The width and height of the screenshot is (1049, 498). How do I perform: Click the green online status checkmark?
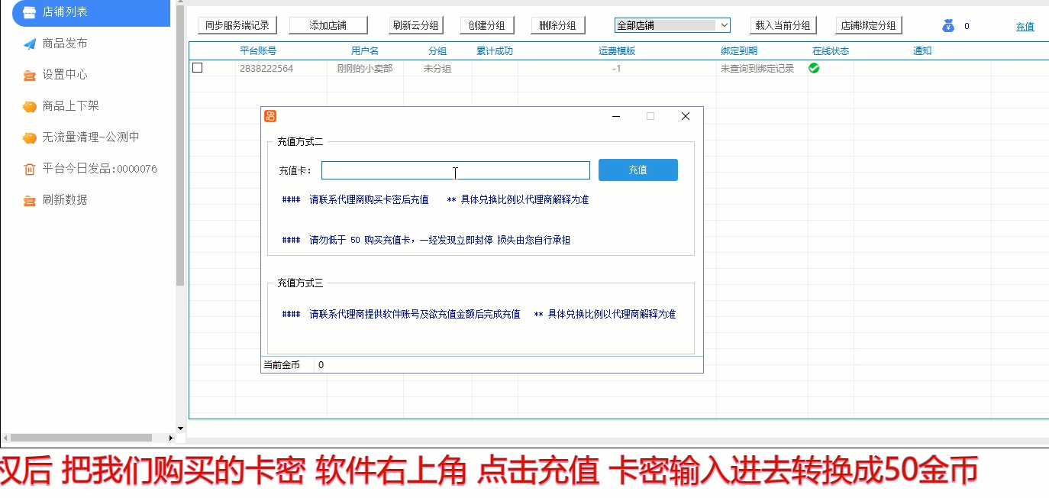click(x=814, y=68)
